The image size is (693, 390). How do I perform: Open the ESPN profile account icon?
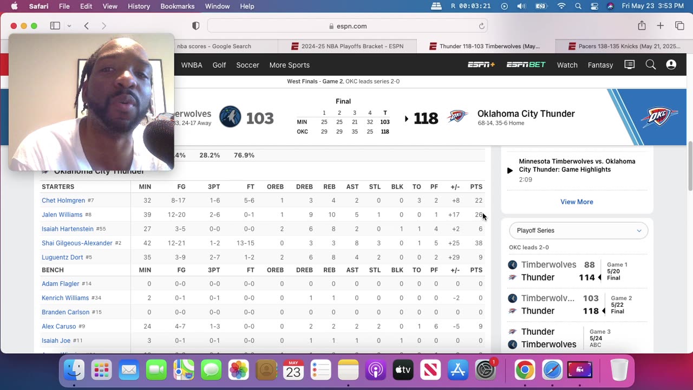[x=671, y=65]
